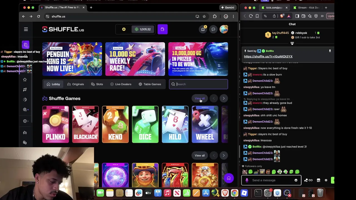Click the purple headset support button

[229, 178]
